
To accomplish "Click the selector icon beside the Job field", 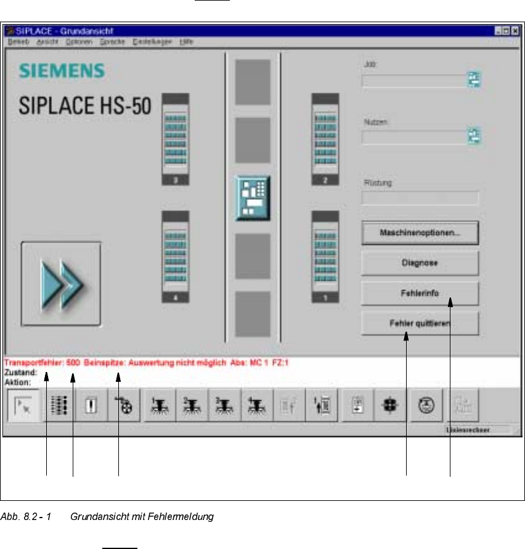I will tap(474, 80).
